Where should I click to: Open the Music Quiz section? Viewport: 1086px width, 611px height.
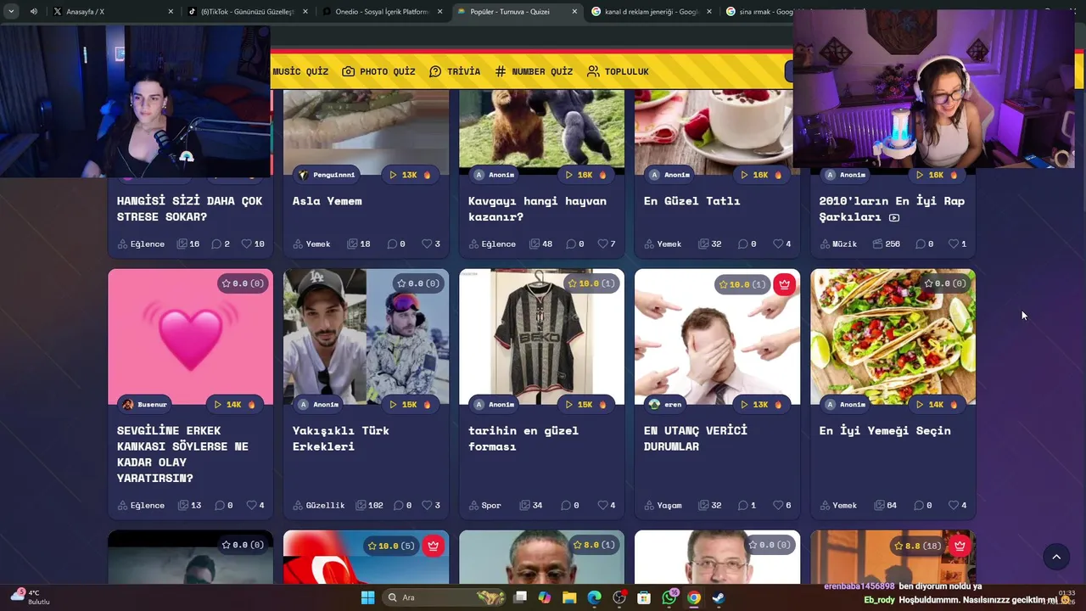pos(300,71)
